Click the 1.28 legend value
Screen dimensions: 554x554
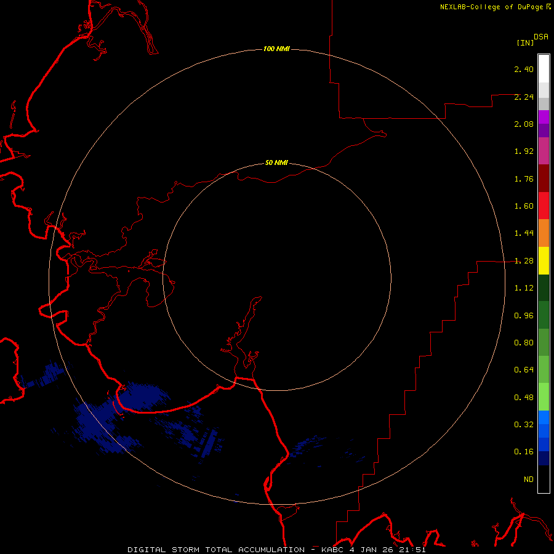coord(524,261)
